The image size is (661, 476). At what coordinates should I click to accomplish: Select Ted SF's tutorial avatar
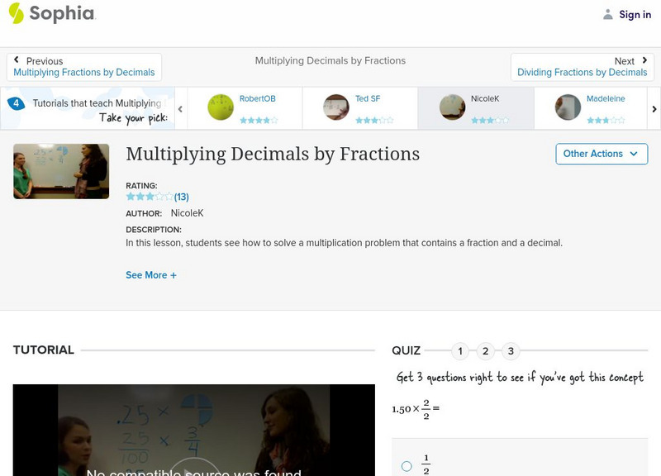pos(336,107)
